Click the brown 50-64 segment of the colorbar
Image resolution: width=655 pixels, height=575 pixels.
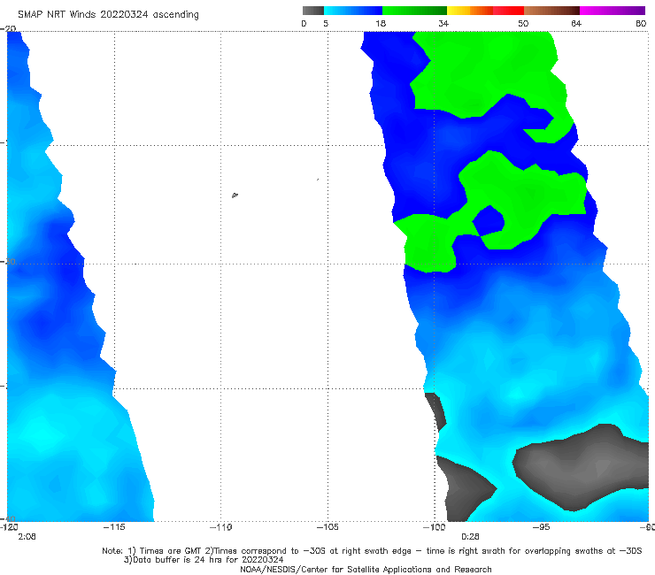pos(551,11)
